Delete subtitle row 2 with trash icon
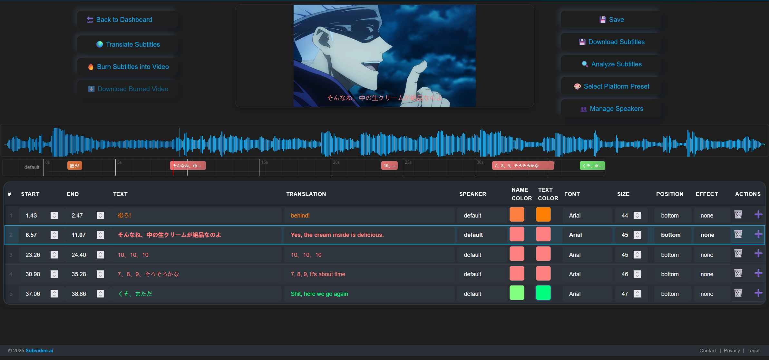 pos(738,234)
